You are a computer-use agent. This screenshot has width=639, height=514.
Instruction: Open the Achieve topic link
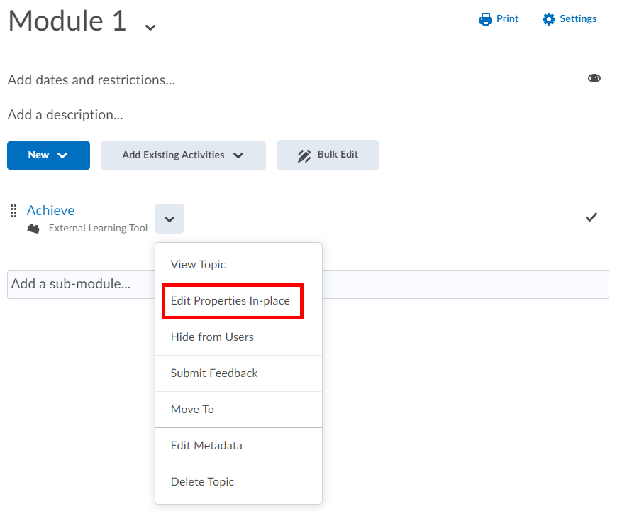50,210
